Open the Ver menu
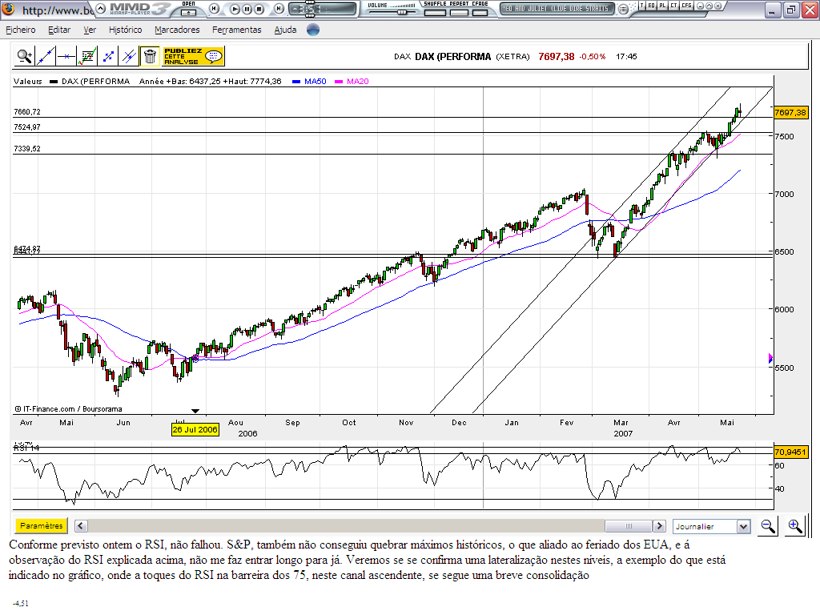The width and height of the screenshot is (820, 615). [90, 30]
